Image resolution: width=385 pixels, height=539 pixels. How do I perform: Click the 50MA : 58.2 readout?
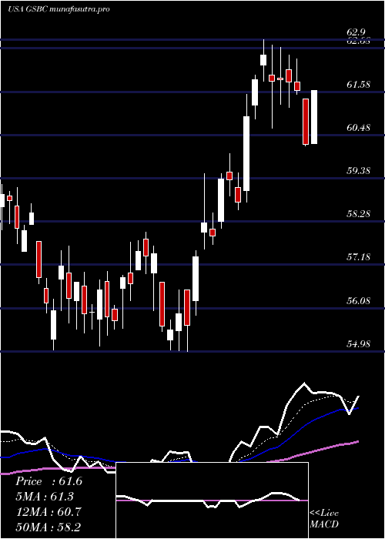[x=49, y=527]
